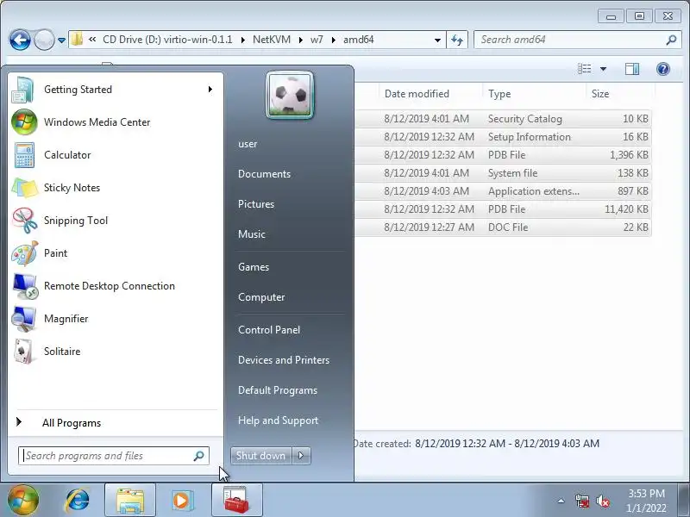The height and width of the screenshot is (517, 690).
Task: Open Default Programs
Action: pyautogui.click(x=277, y=390)
